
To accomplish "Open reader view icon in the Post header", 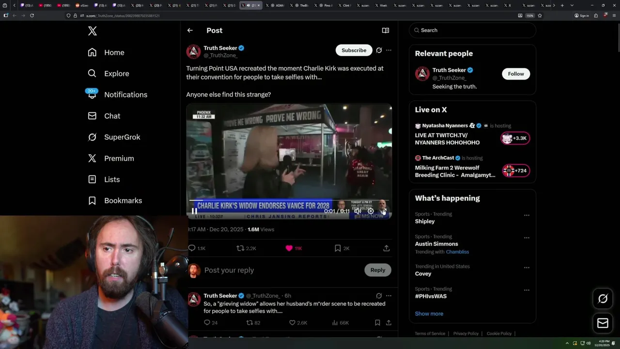I will coord(386,30).
